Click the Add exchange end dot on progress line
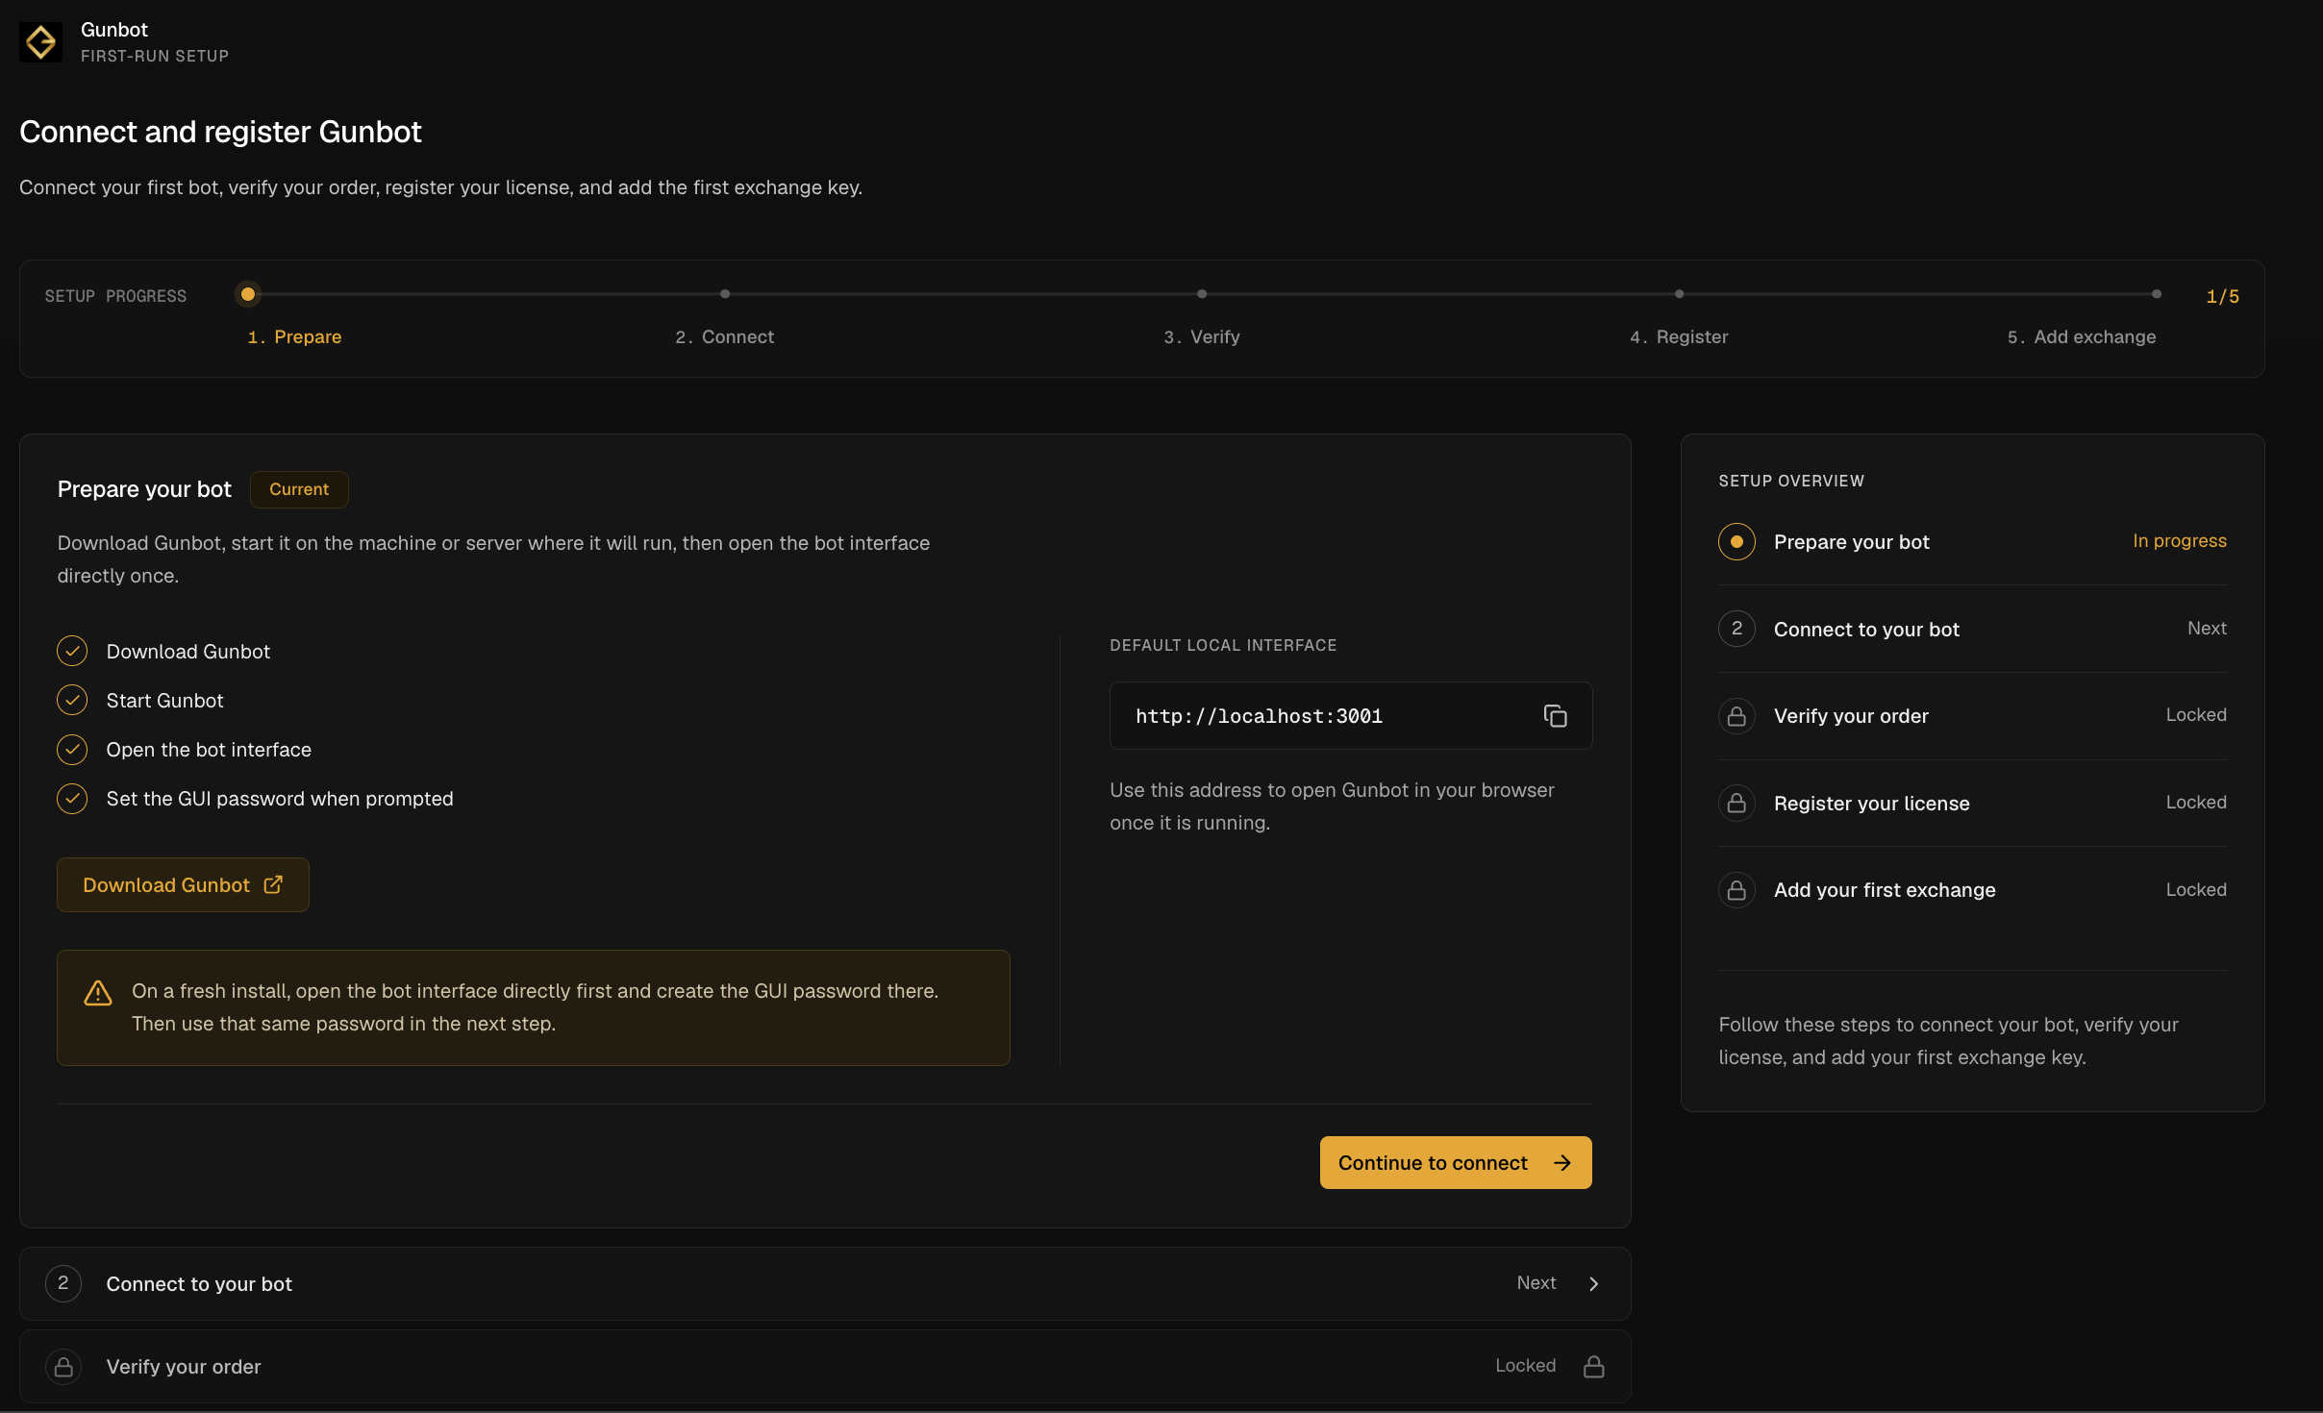 pos(2157,294)
